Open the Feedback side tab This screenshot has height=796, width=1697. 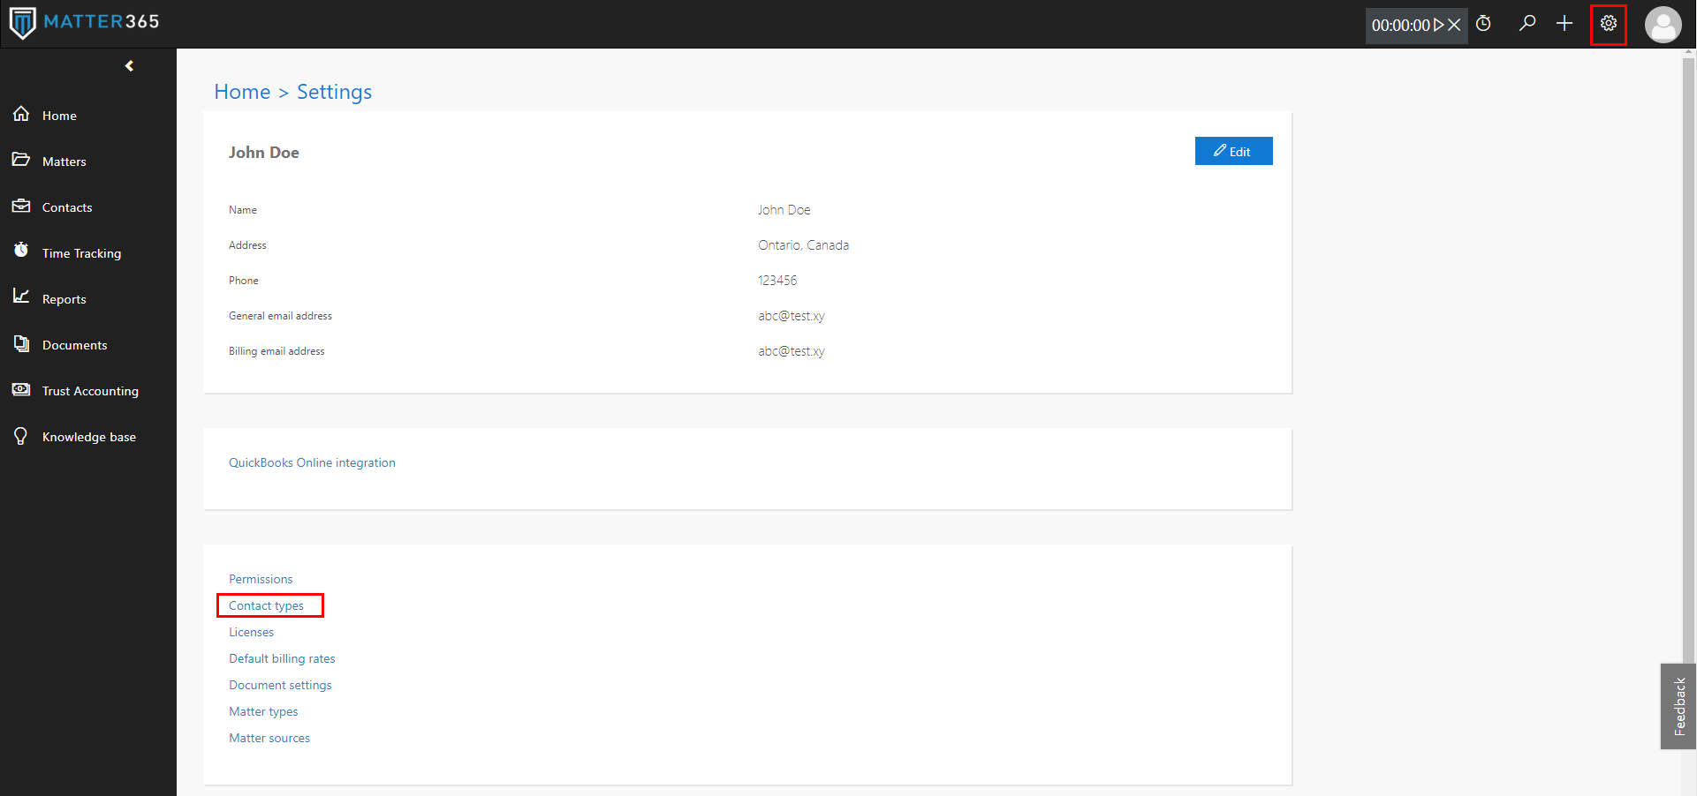(x=1678, y=706)
